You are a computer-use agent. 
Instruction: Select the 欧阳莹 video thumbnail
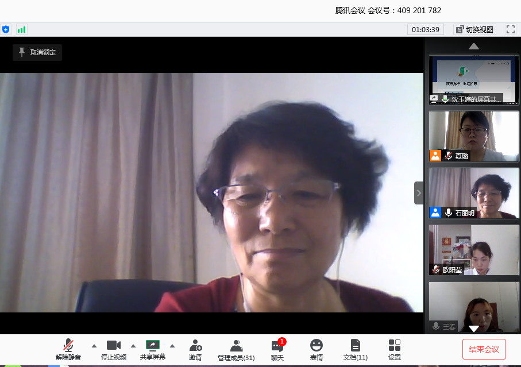pos(474,250)
